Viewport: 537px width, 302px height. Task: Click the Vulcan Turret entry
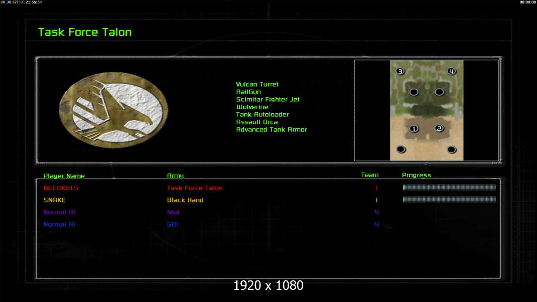257,84
